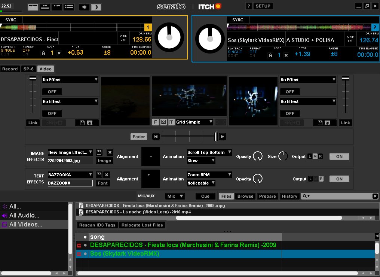This screenshot has height=277, width=380.
Task: Open the Scroll Top-Bottom animation dropdown
Action: [209, 152]
